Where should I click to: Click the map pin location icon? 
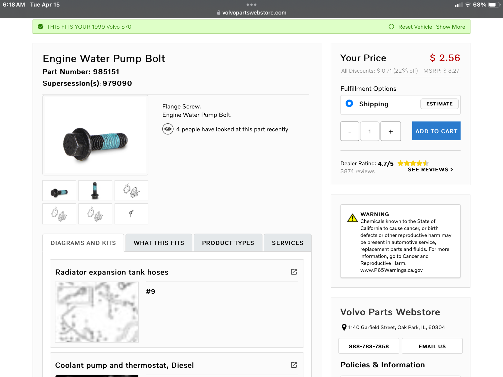[x=344, y=327]
